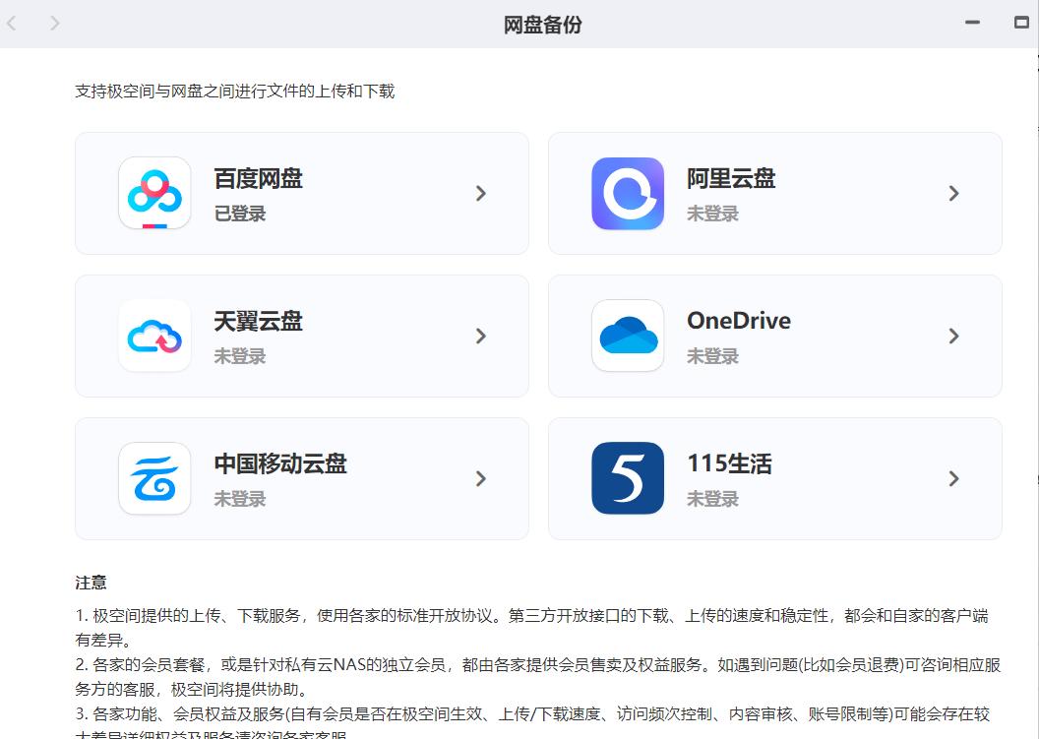Screen dimensions: 1039x739
Task: Click 已登录 status under 百度网盘
Action: [240, 214]
